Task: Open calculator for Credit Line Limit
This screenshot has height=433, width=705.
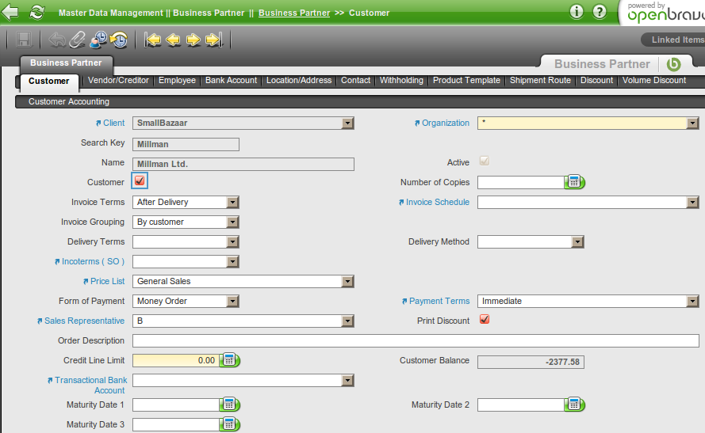Action: [229, 360]
